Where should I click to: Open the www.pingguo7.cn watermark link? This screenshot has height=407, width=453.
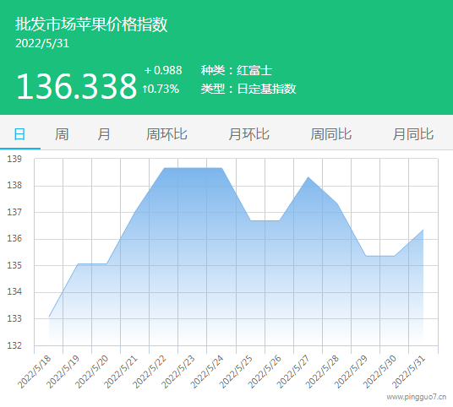tap(417, 397)
